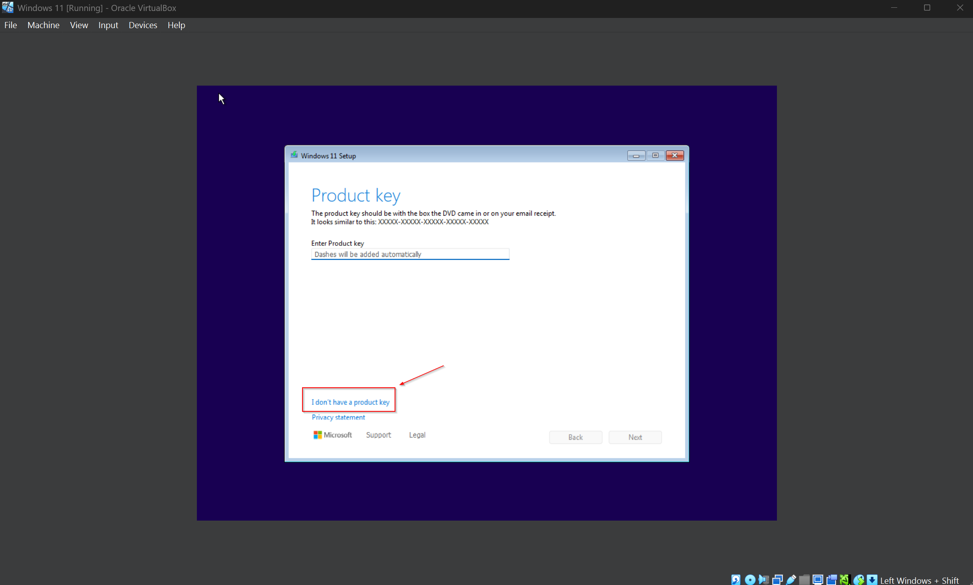This screenshot has height=585, width=973.
Task: Open the File menu
Action: tap(11, 25)
